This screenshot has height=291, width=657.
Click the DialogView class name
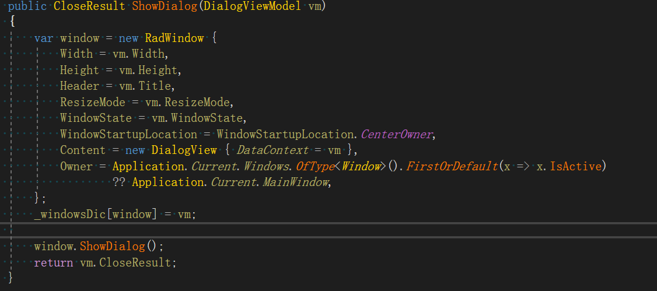[184, 150]
